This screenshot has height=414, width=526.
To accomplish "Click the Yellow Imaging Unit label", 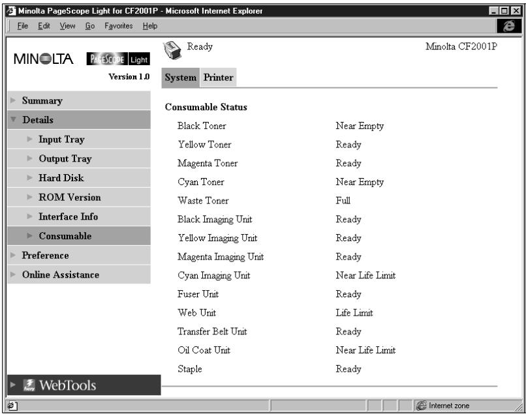I will [x=217, y=238].
